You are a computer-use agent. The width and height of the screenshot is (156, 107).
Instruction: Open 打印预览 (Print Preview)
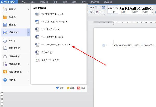pos(15,48)
